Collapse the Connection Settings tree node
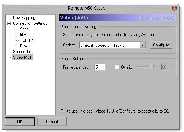The height and width of the screenshot is (132, 184). tap(9, 23)
